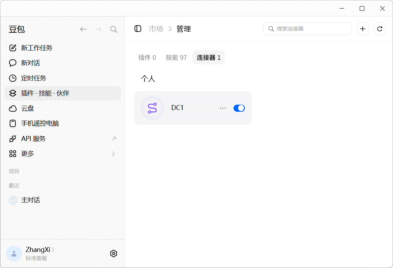Go back with the left arrow

coord(83,29)
